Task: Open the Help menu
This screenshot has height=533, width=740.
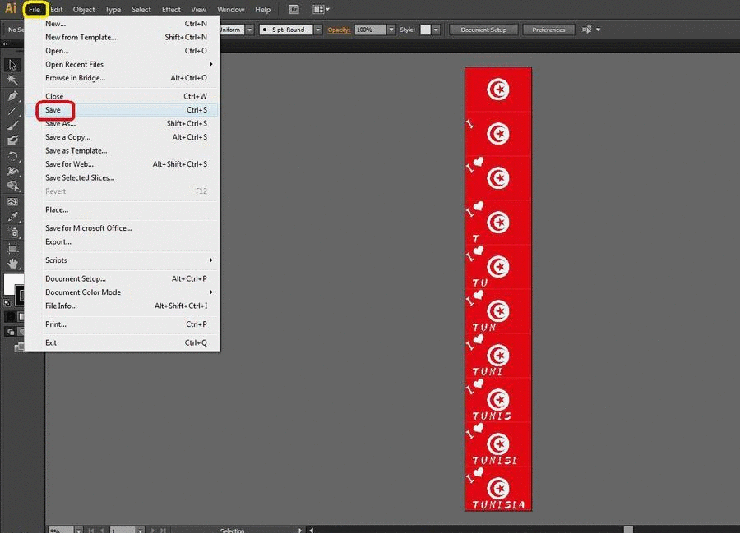Action: point(263,9)
